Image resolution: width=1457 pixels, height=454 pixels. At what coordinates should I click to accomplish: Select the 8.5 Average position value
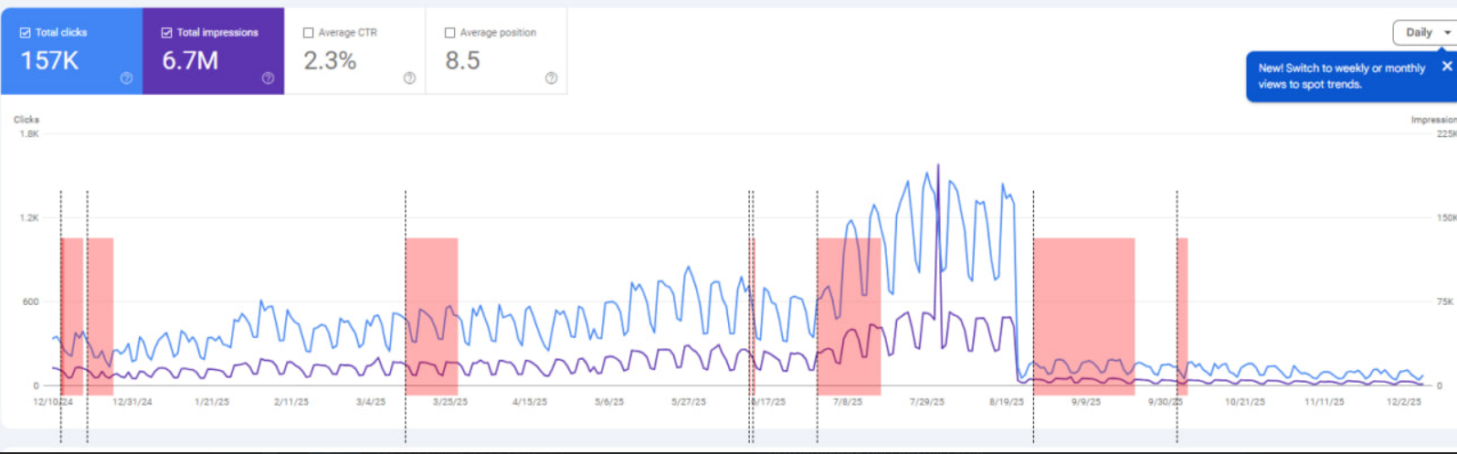pyautogui.click(x=462, y=61)
